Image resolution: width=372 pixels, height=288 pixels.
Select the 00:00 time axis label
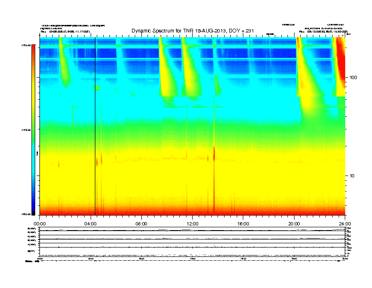(39, 224)
